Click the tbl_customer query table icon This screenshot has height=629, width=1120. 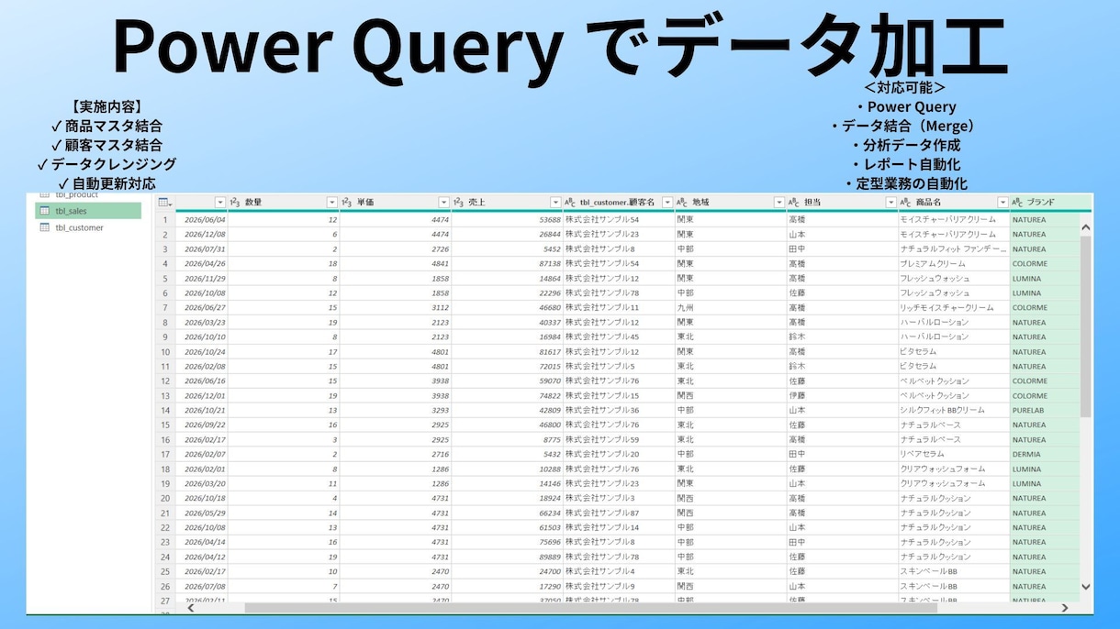click(45, 227)
